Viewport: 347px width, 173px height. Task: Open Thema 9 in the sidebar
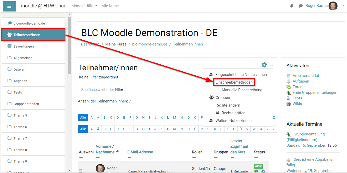tap(33, 161)
